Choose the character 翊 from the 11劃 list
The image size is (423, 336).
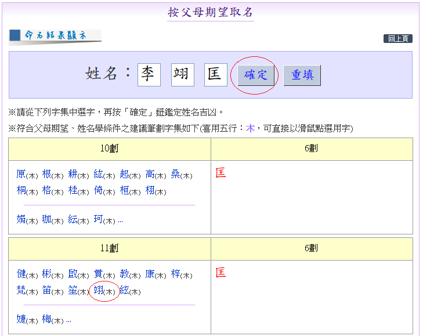(x=98, y=290)
